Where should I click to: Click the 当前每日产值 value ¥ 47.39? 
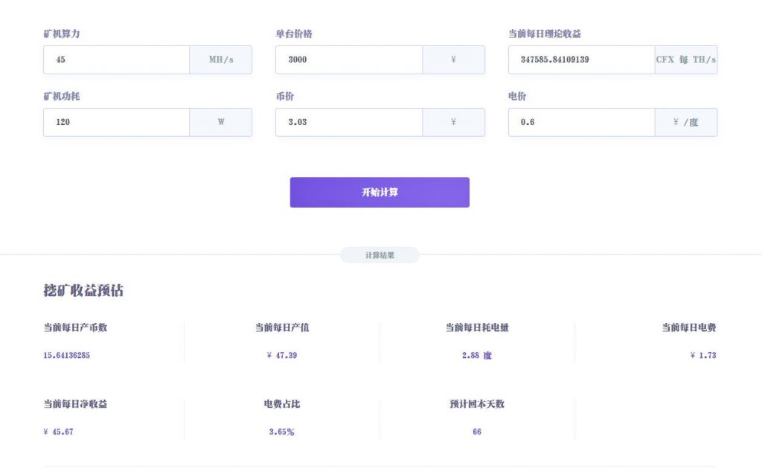tap(282, 355)
